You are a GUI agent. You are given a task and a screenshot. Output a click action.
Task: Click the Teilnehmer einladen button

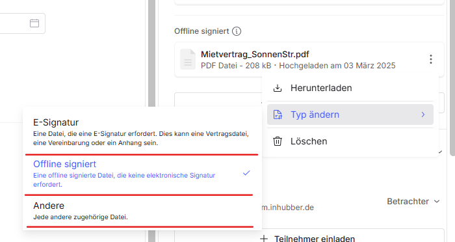point(309,237)
